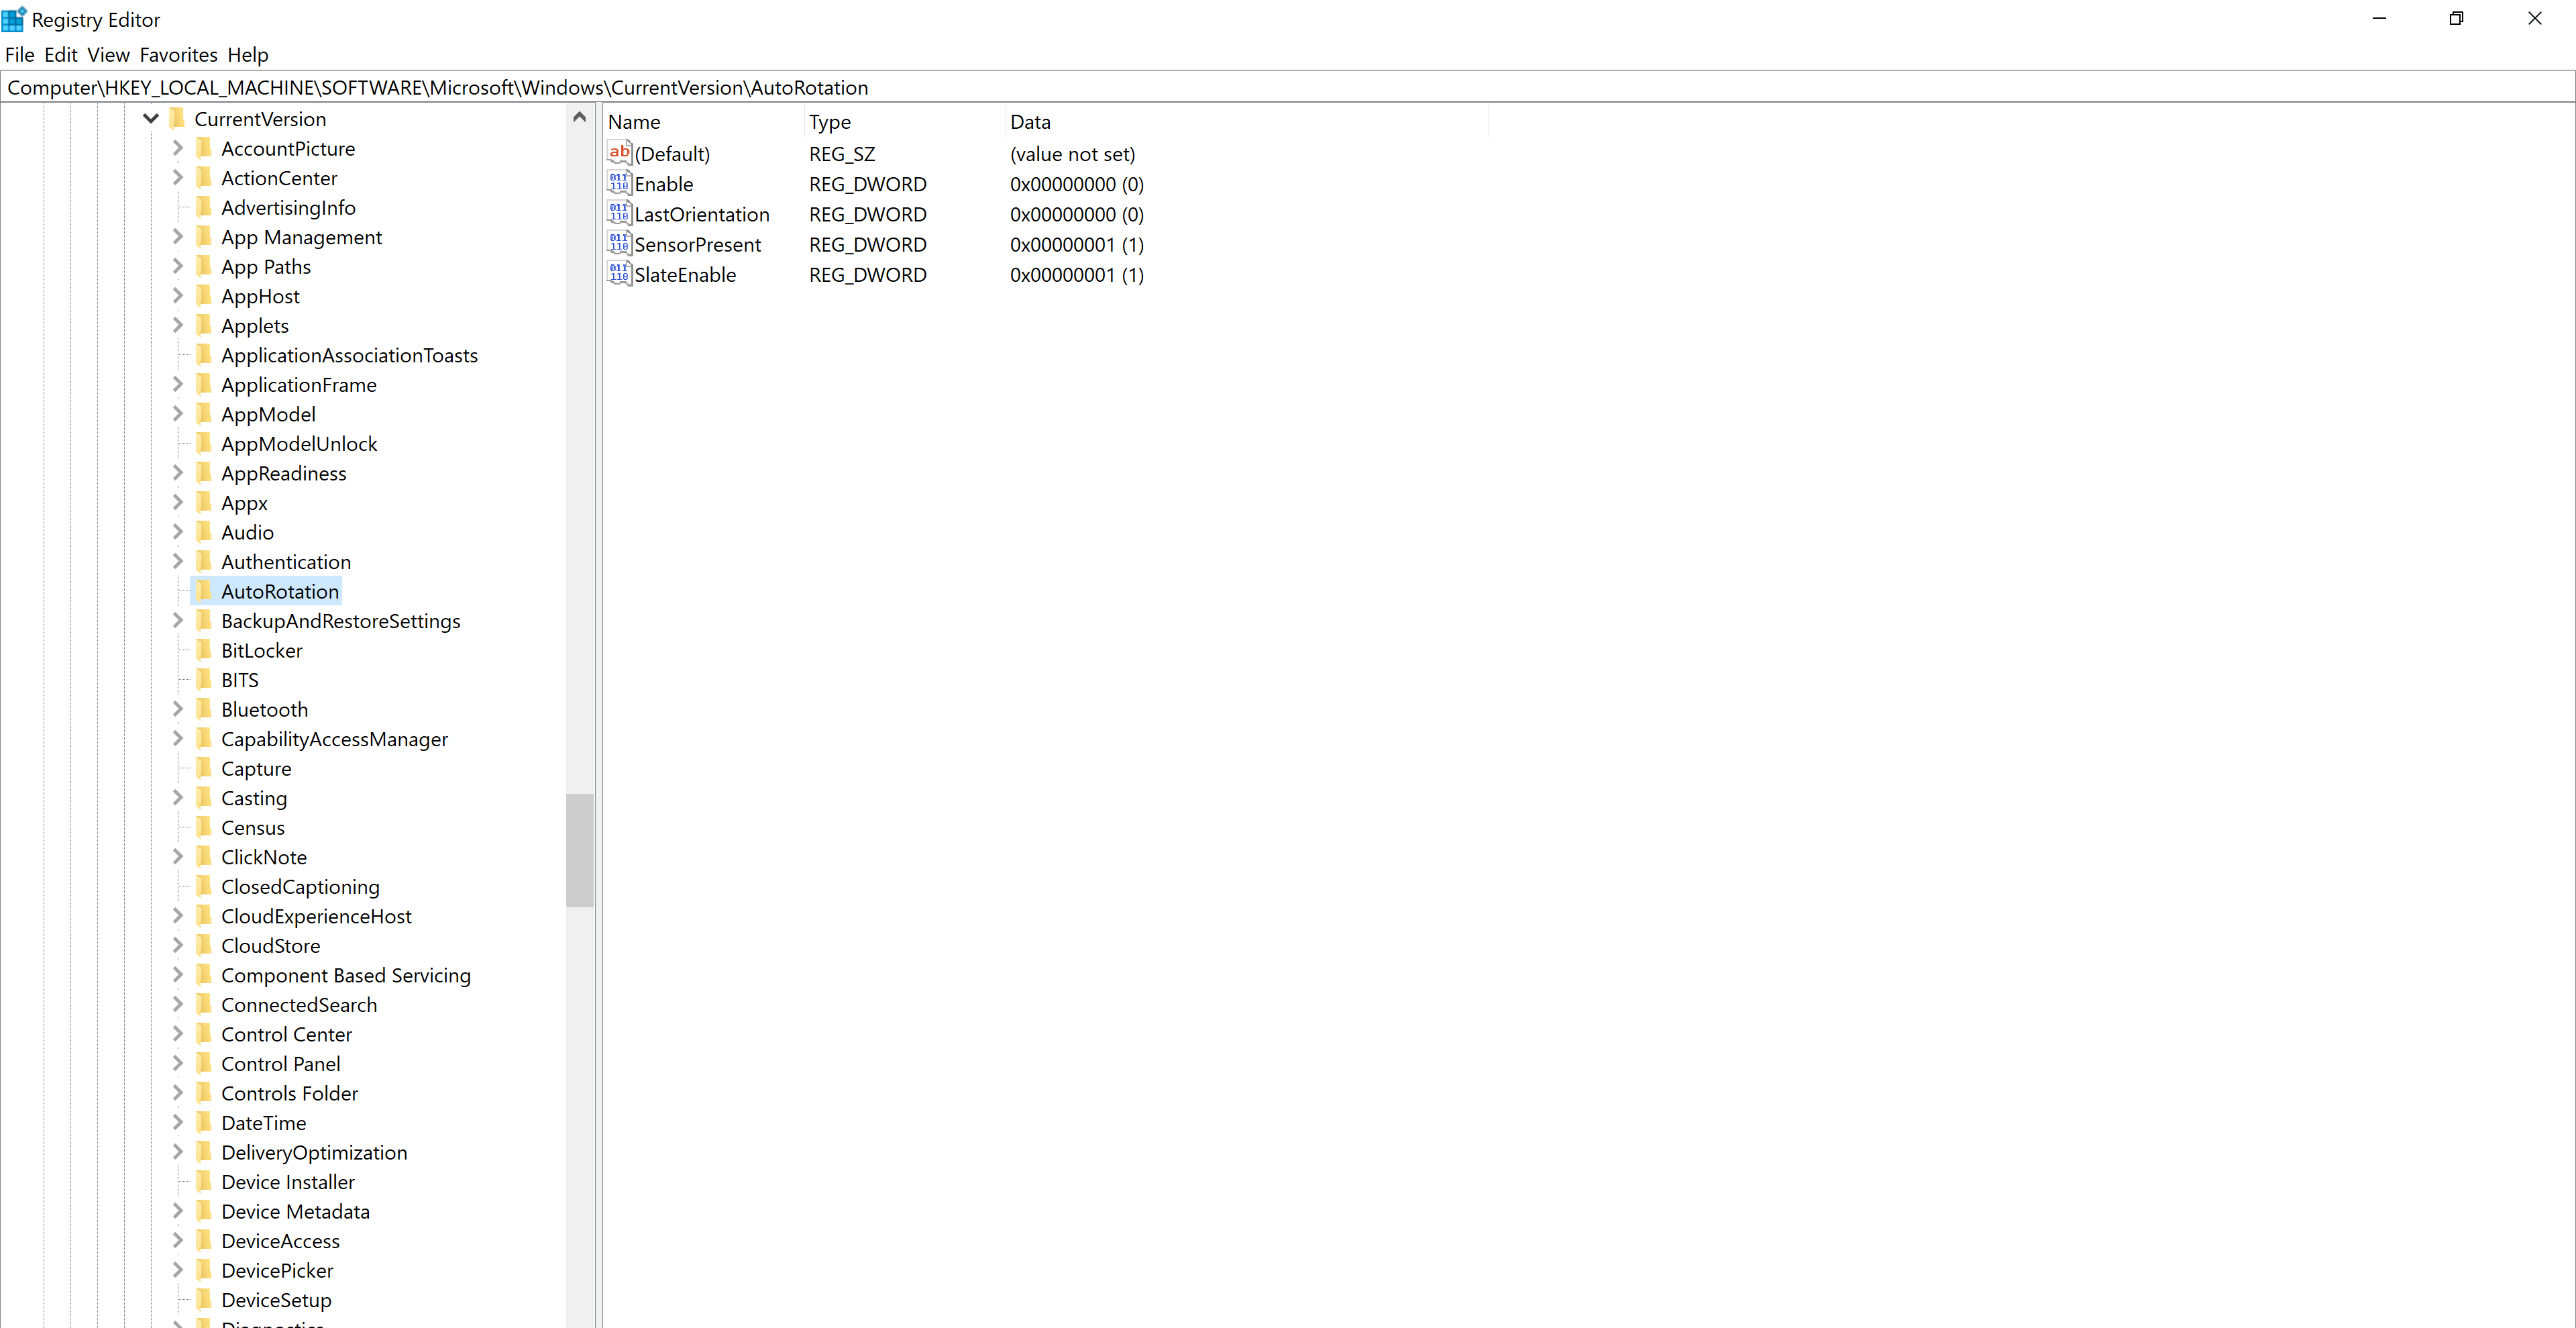Expand the CapabilityAccessManager key

pyautogui.click(x=177, y=738)
